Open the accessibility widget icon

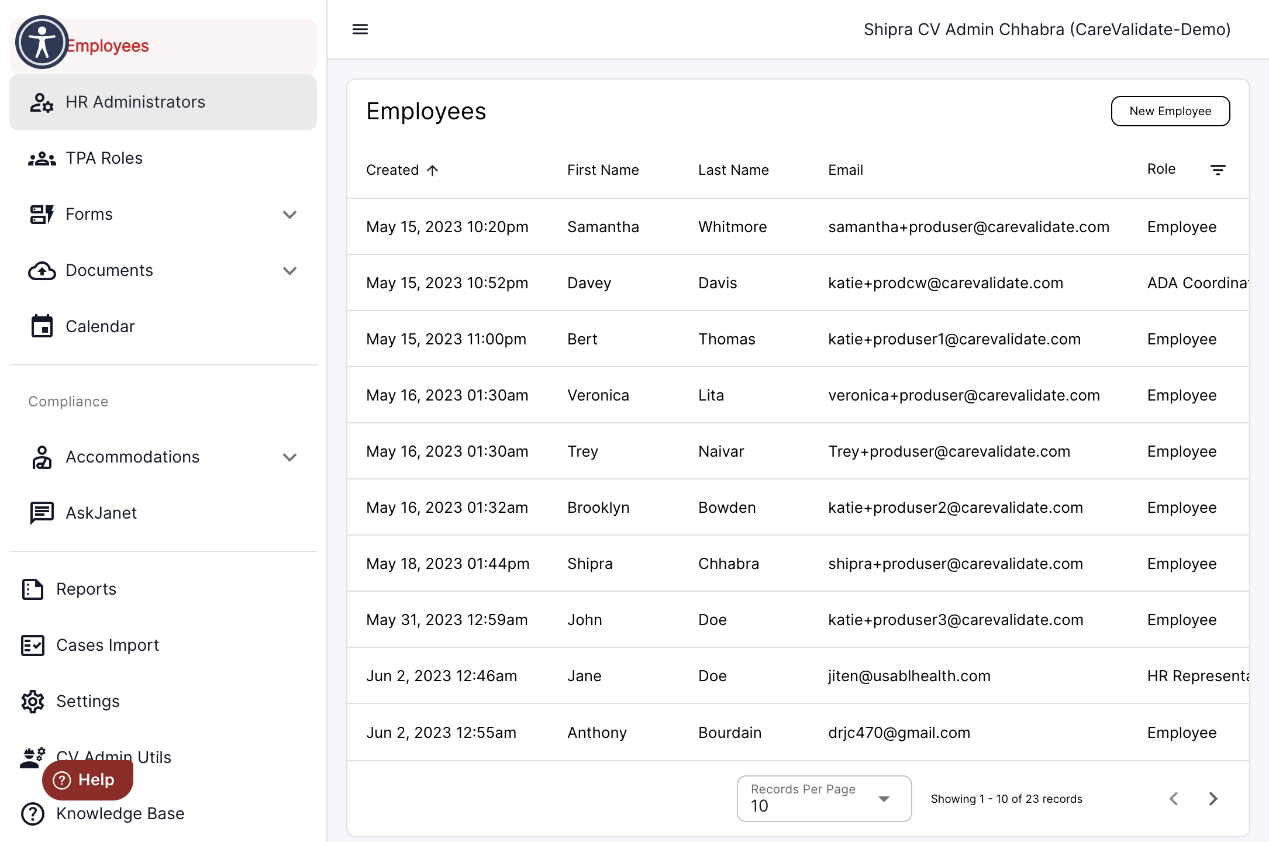[42, 42]
